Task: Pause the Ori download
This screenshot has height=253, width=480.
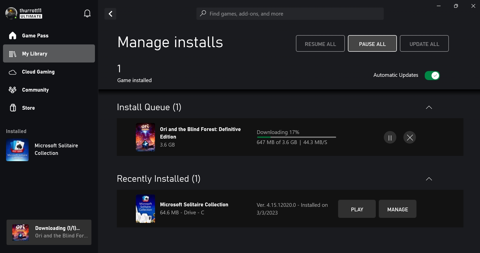Action: click(x=390, y=138)
